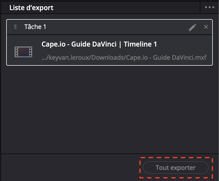Click the 'Tâche 1' text label
The height and width of the screenshot is (181, 219).
click(x=35, y=27)
